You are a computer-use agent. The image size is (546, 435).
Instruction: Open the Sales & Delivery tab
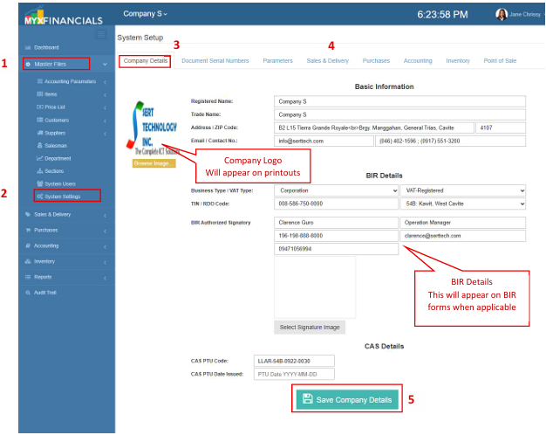point(328,61)
